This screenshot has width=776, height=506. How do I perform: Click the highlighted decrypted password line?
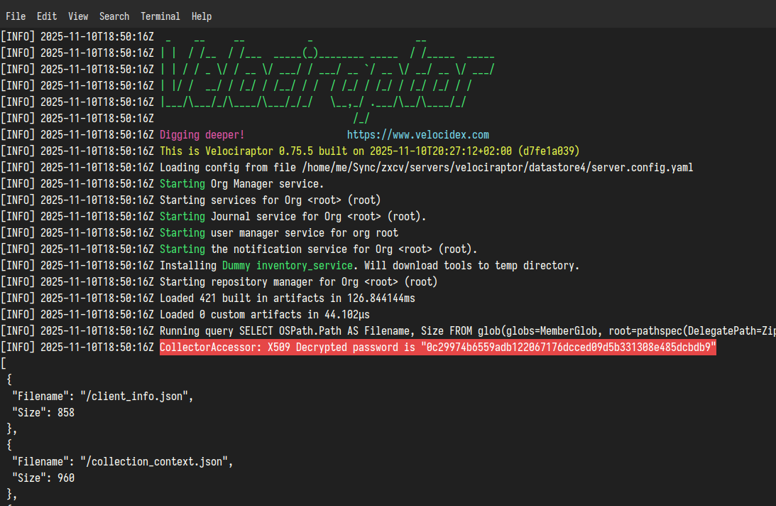[x=437, y=347]
